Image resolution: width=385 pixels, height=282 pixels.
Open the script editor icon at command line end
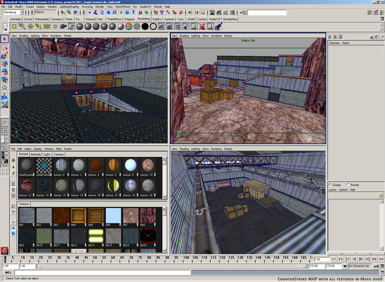pos(382,272)
